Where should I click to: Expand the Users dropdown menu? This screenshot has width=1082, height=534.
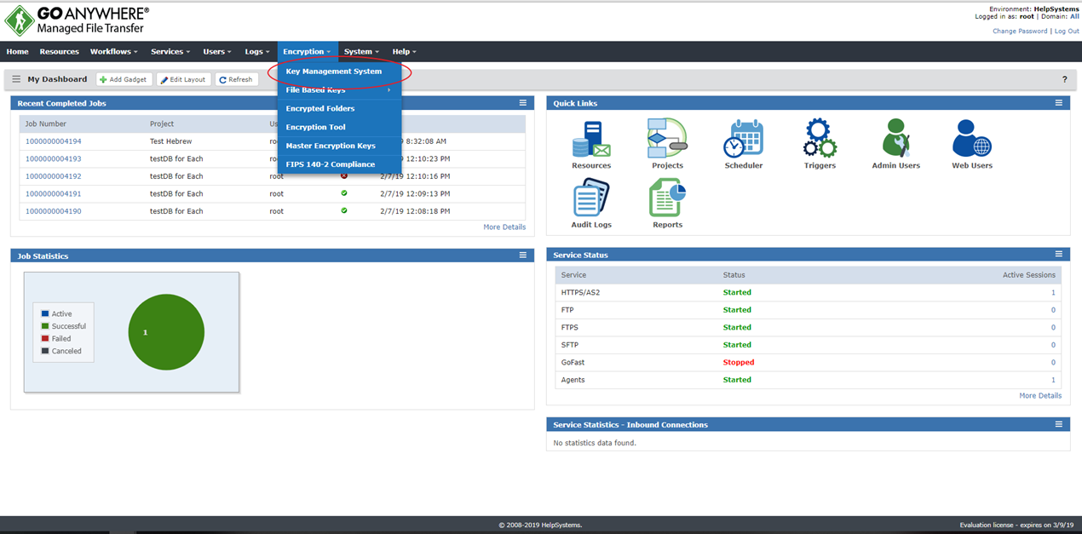217,52
